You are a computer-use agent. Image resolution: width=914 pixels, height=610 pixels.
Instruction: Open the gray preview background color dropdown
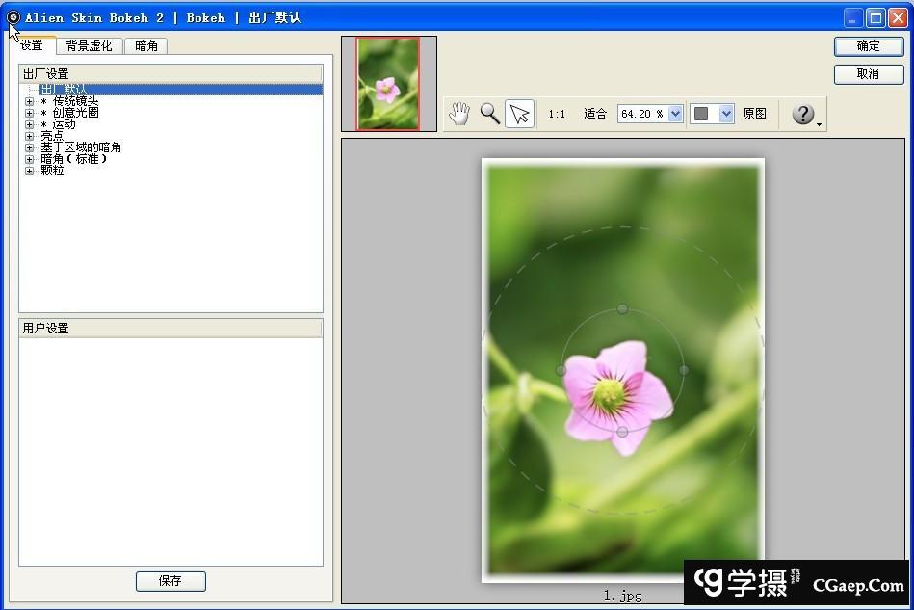tap(726, 114)
